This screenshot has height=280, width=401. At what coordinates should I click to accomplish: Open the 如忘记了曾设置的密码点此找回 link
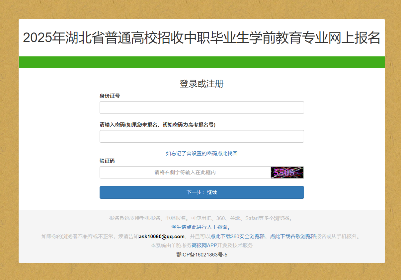click(201, 154)
